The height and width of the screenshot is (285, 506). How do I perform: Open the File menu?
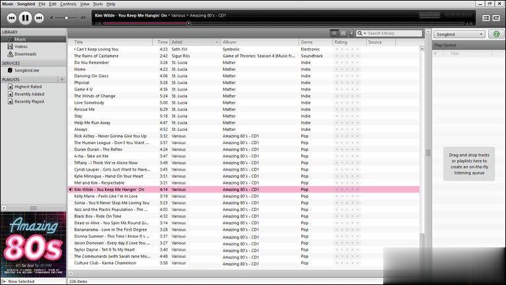pyautogui.click(x=42, y=4)
